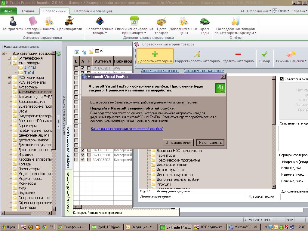Toggle column В checkbox for 3AH0R82E0
Image resolution: width=308 pixels, height=231 pixels.
[x=76, y=155]
